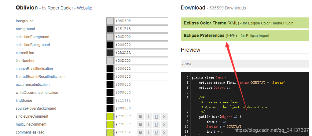Image resolution: width=312 pixels, height=136 pixels.
Task: Select the Java preview tab
Action: 245,64
